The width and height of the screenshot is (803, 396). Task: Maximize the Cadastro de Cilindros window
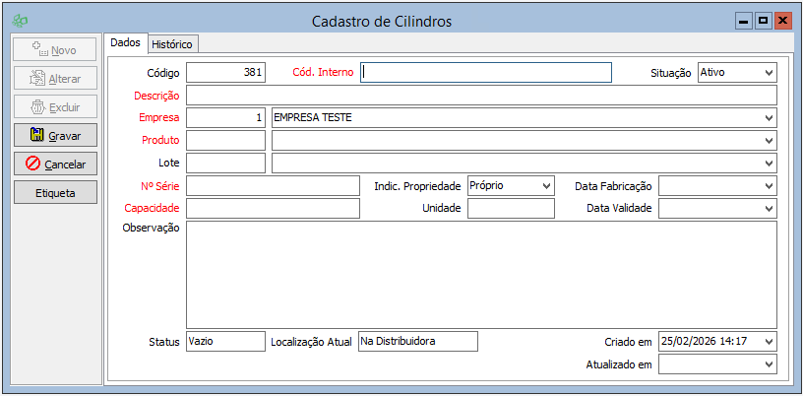[x=763, y=21]
